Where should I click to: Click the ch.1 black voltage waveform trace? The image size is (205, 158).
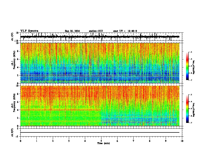point(100,37)
